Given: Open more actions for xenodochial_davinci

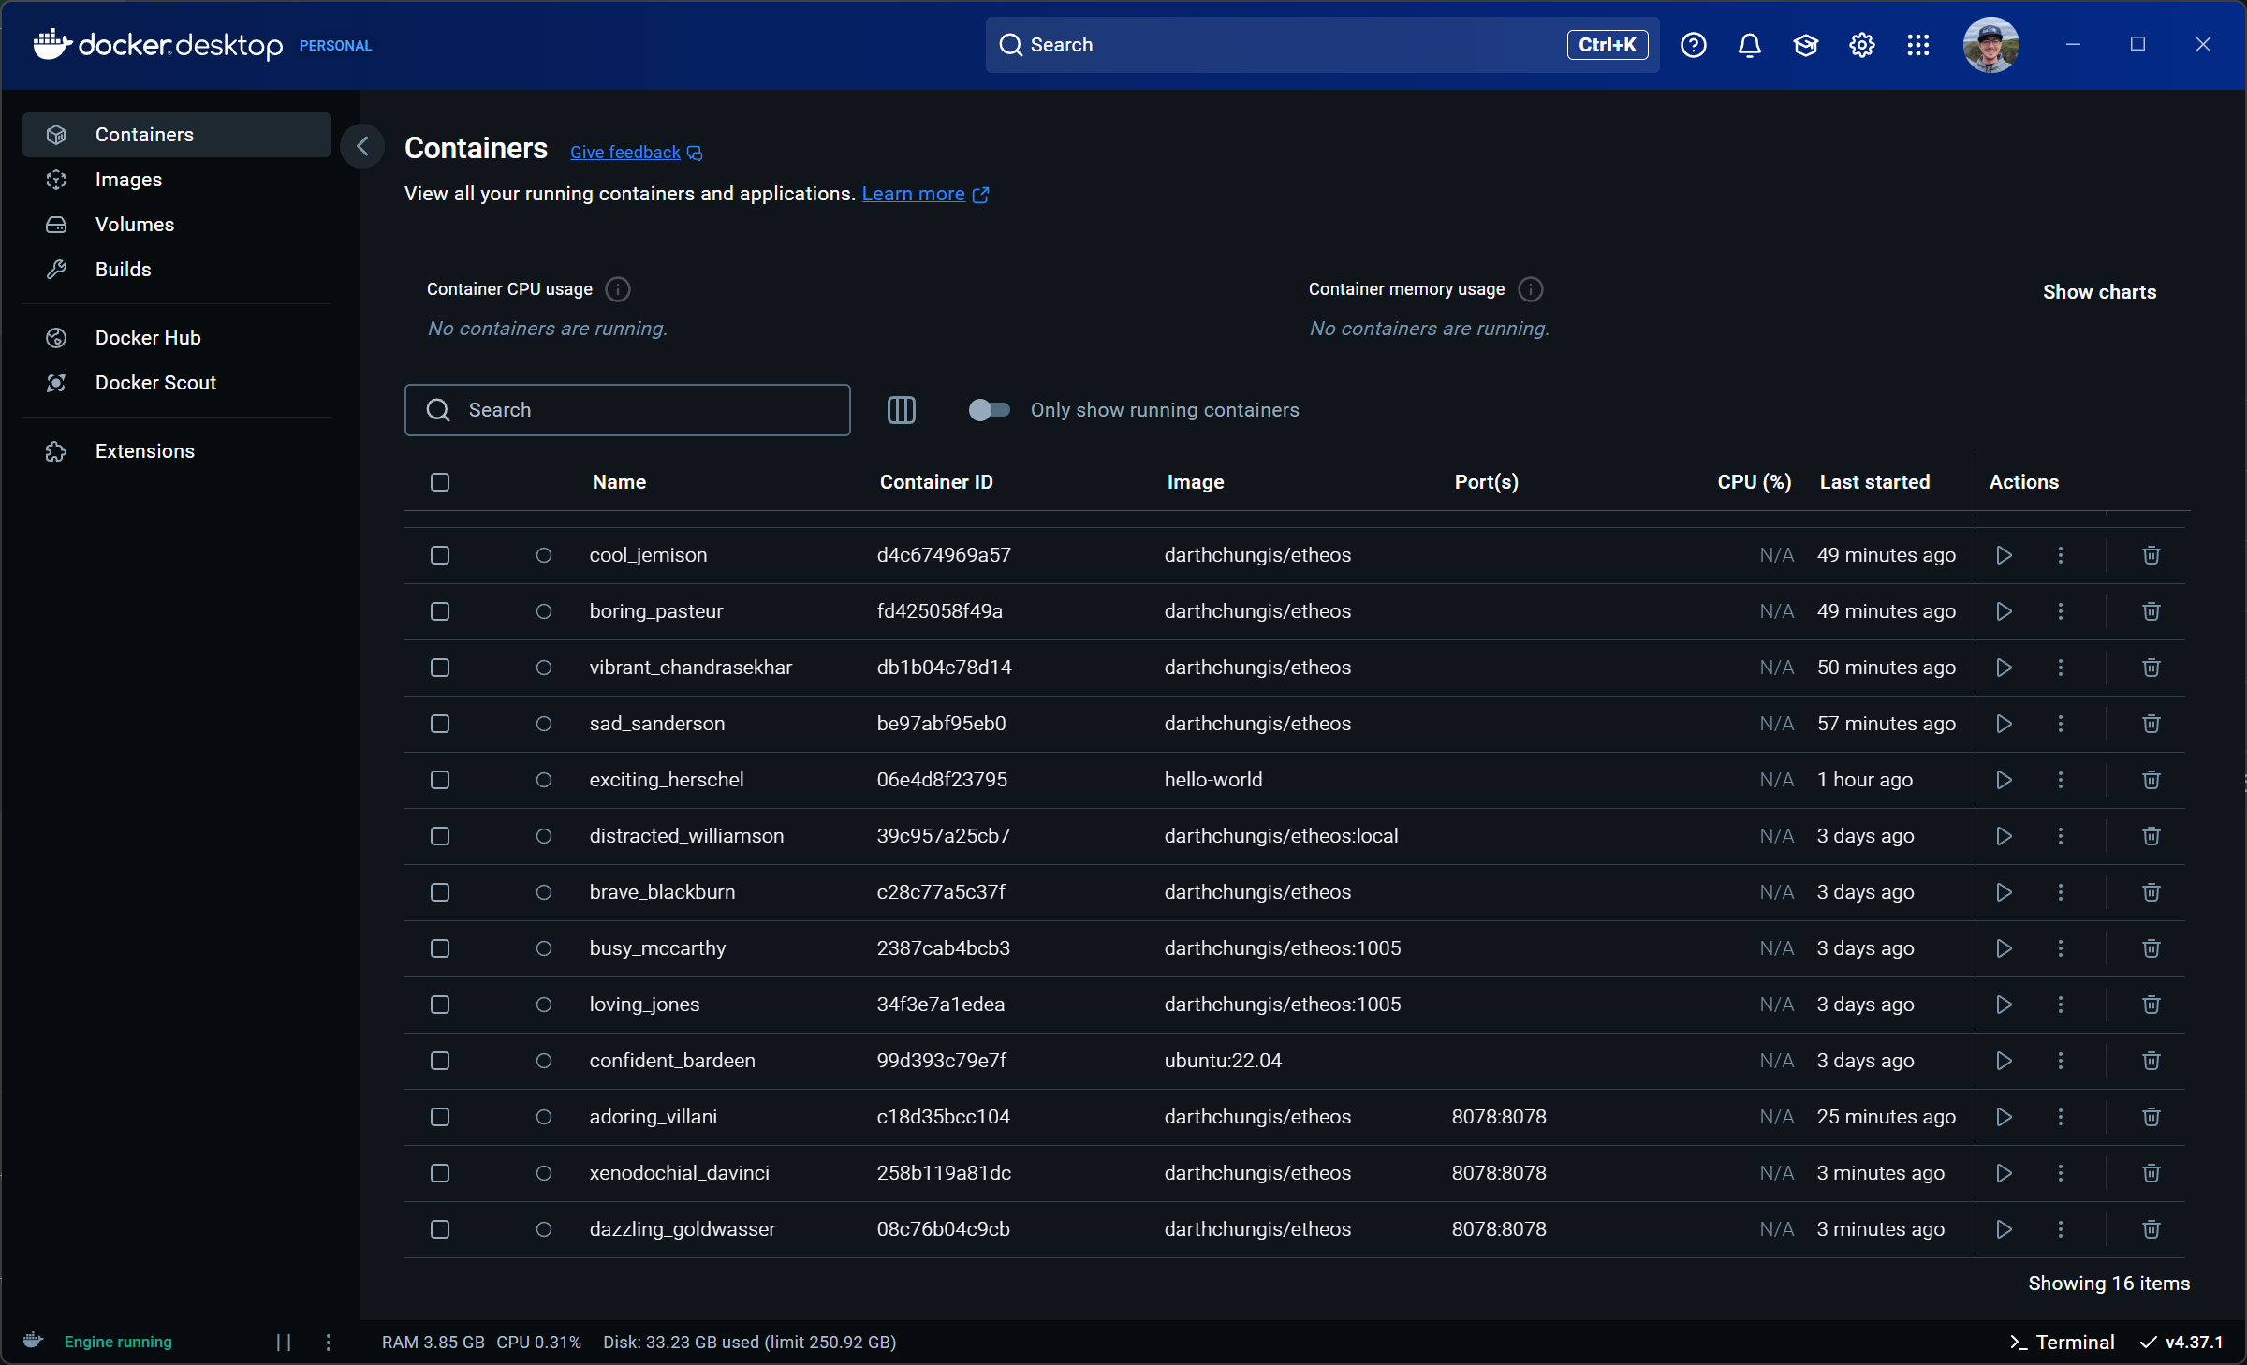Looking at the screenshot, I should (x=2060, y=1173).
